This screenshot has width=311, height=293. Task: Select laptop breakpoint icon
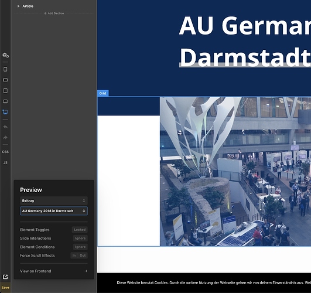tap(5, 101)
